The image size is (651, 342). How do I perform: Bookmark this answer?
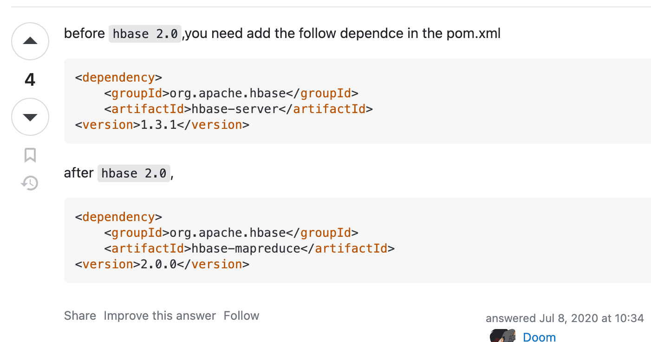click(x=30, y=155)
